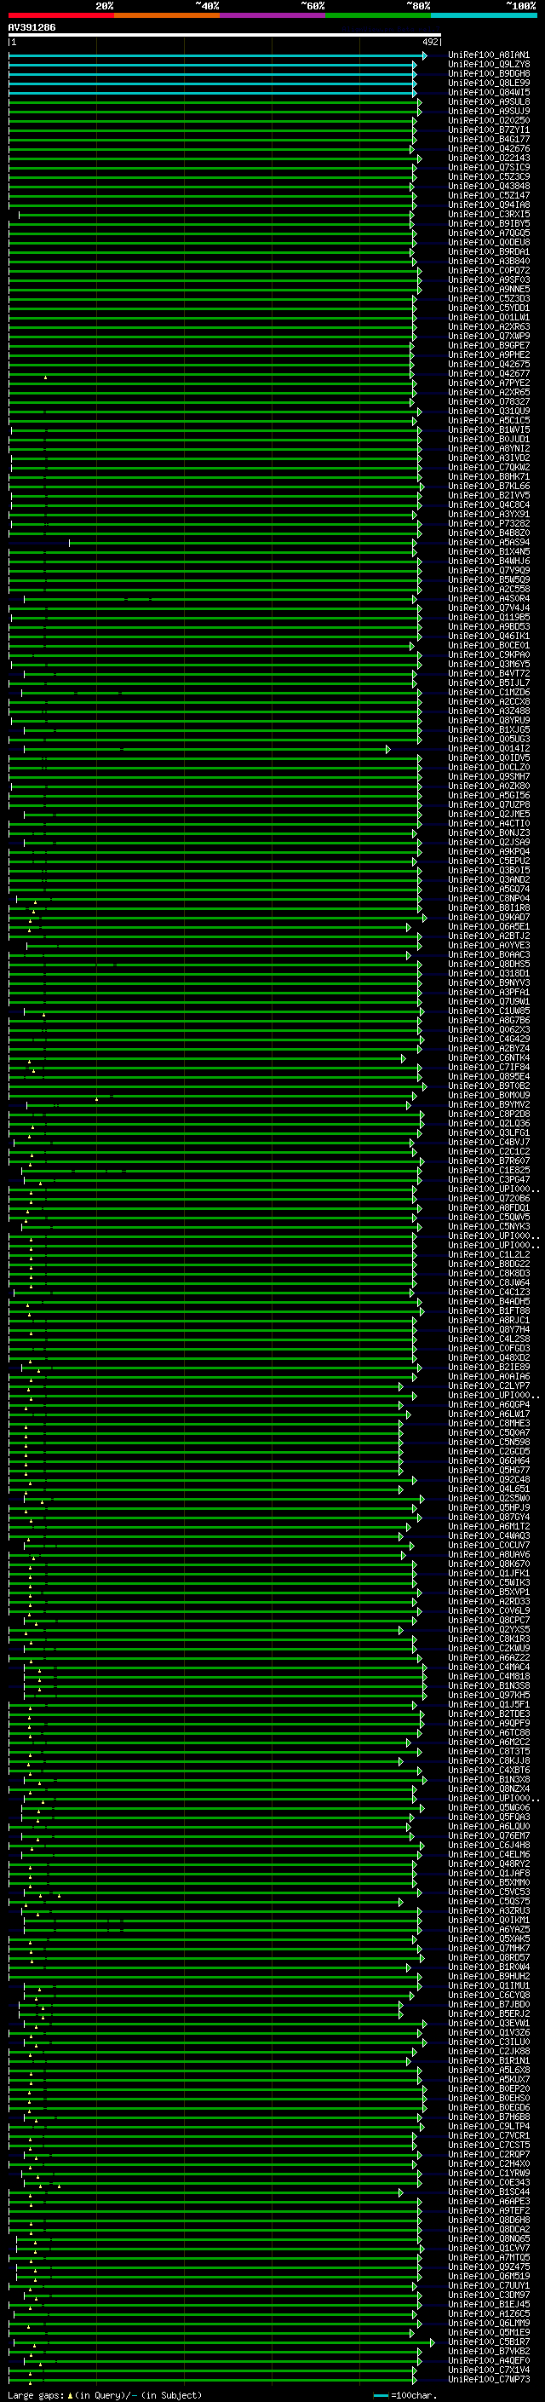
Task: Select the UniRef100_B1FT88 label
Action: [489, 1310]
